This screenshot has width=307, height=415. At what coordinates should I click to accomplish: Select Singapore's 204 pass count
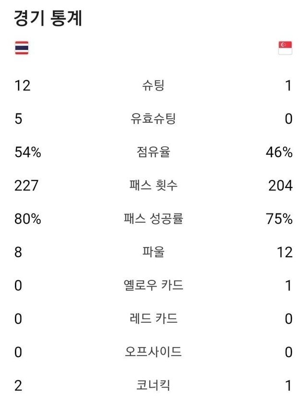pos(280,186)
